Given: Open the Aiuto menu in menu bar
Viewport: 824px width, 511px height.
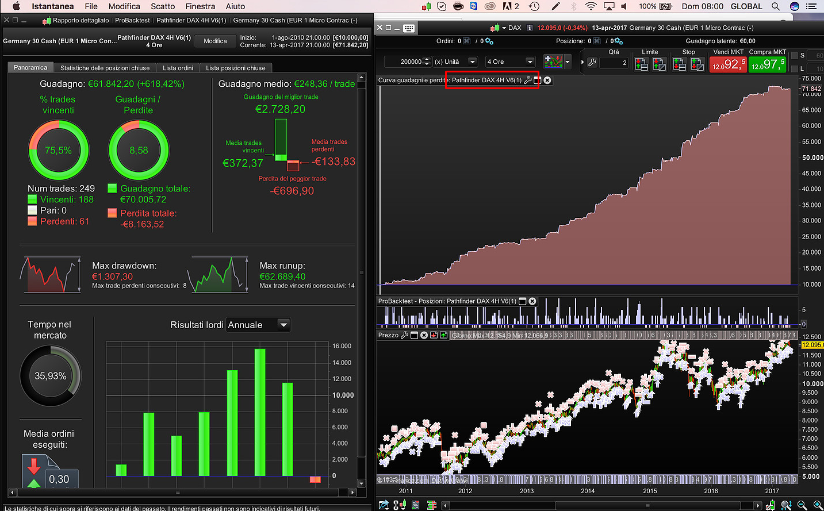Looking at the screenshot, I should 235,6.
